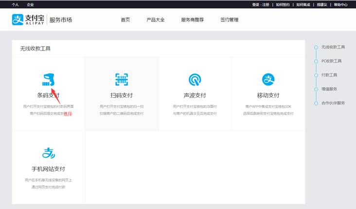
Task: Jump to 付款工具 in the right sidebar
Action: click(329, 75)
